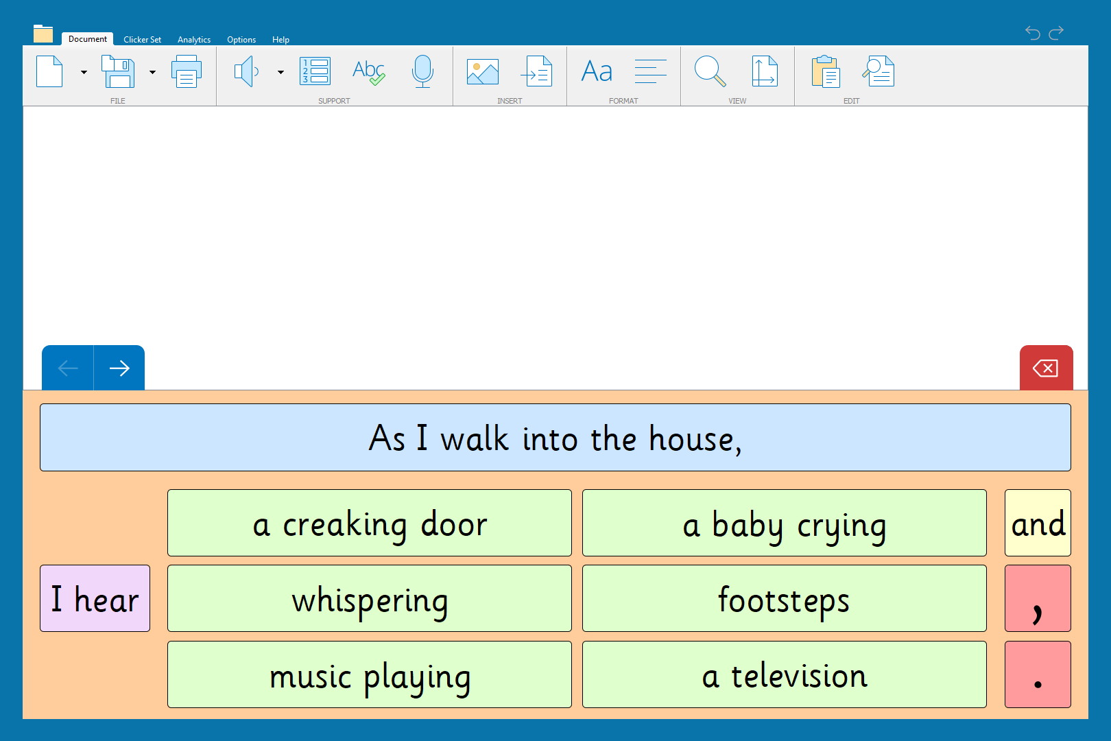Click the Save document floppy icon
The height and width of the screenshot is (741, 1111).
pyautogui.click(x=118, y=71)
